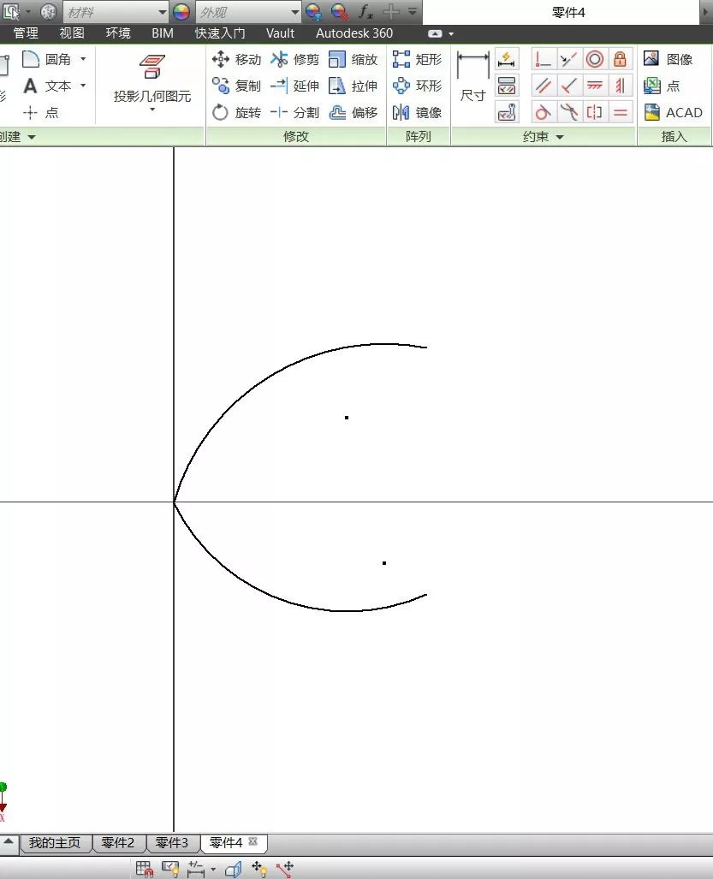Open the quick access toolbar customize arrow
The height and width of the screenshot is (879, 713).
point(413,11)
